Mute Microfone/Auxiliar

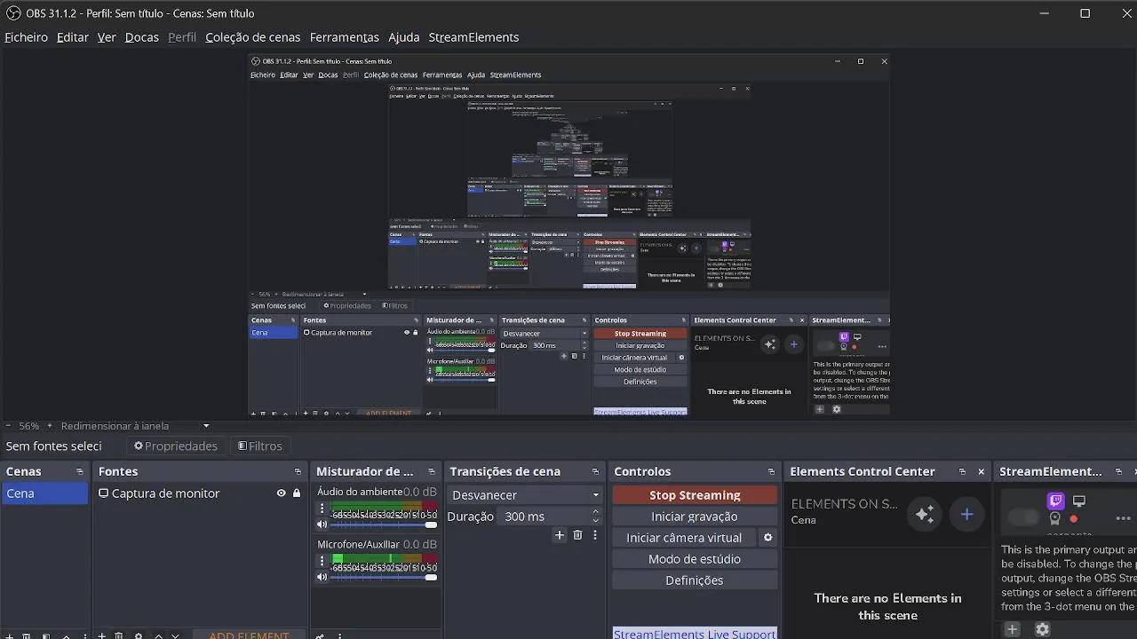(x=322, y=577)
